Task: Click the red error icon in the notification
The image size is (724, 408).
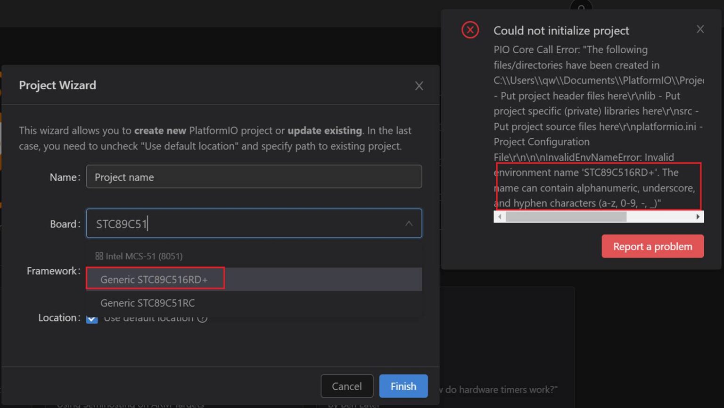Action: 470,30
